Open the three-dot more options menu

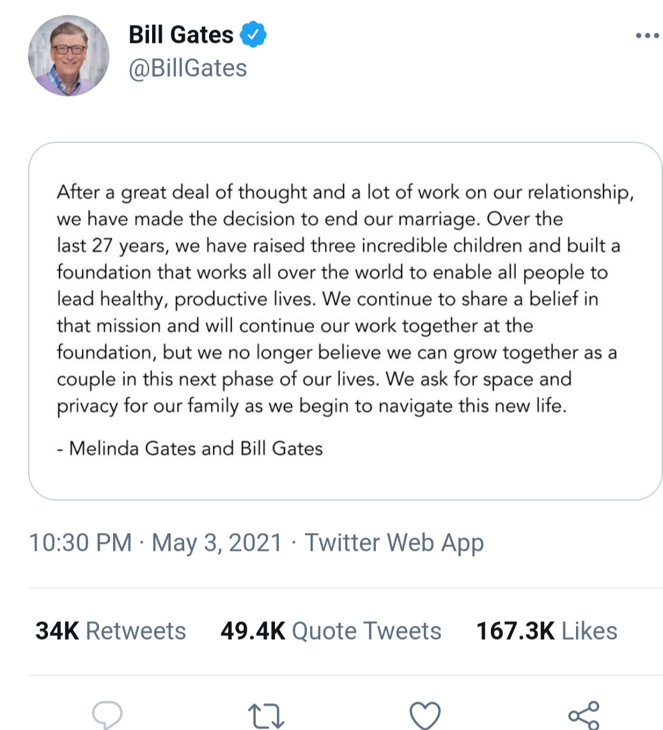[647, 36]
